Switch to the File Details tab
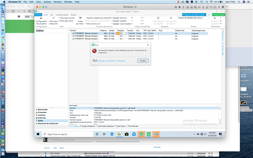The image size is (253, 158). 74,126
